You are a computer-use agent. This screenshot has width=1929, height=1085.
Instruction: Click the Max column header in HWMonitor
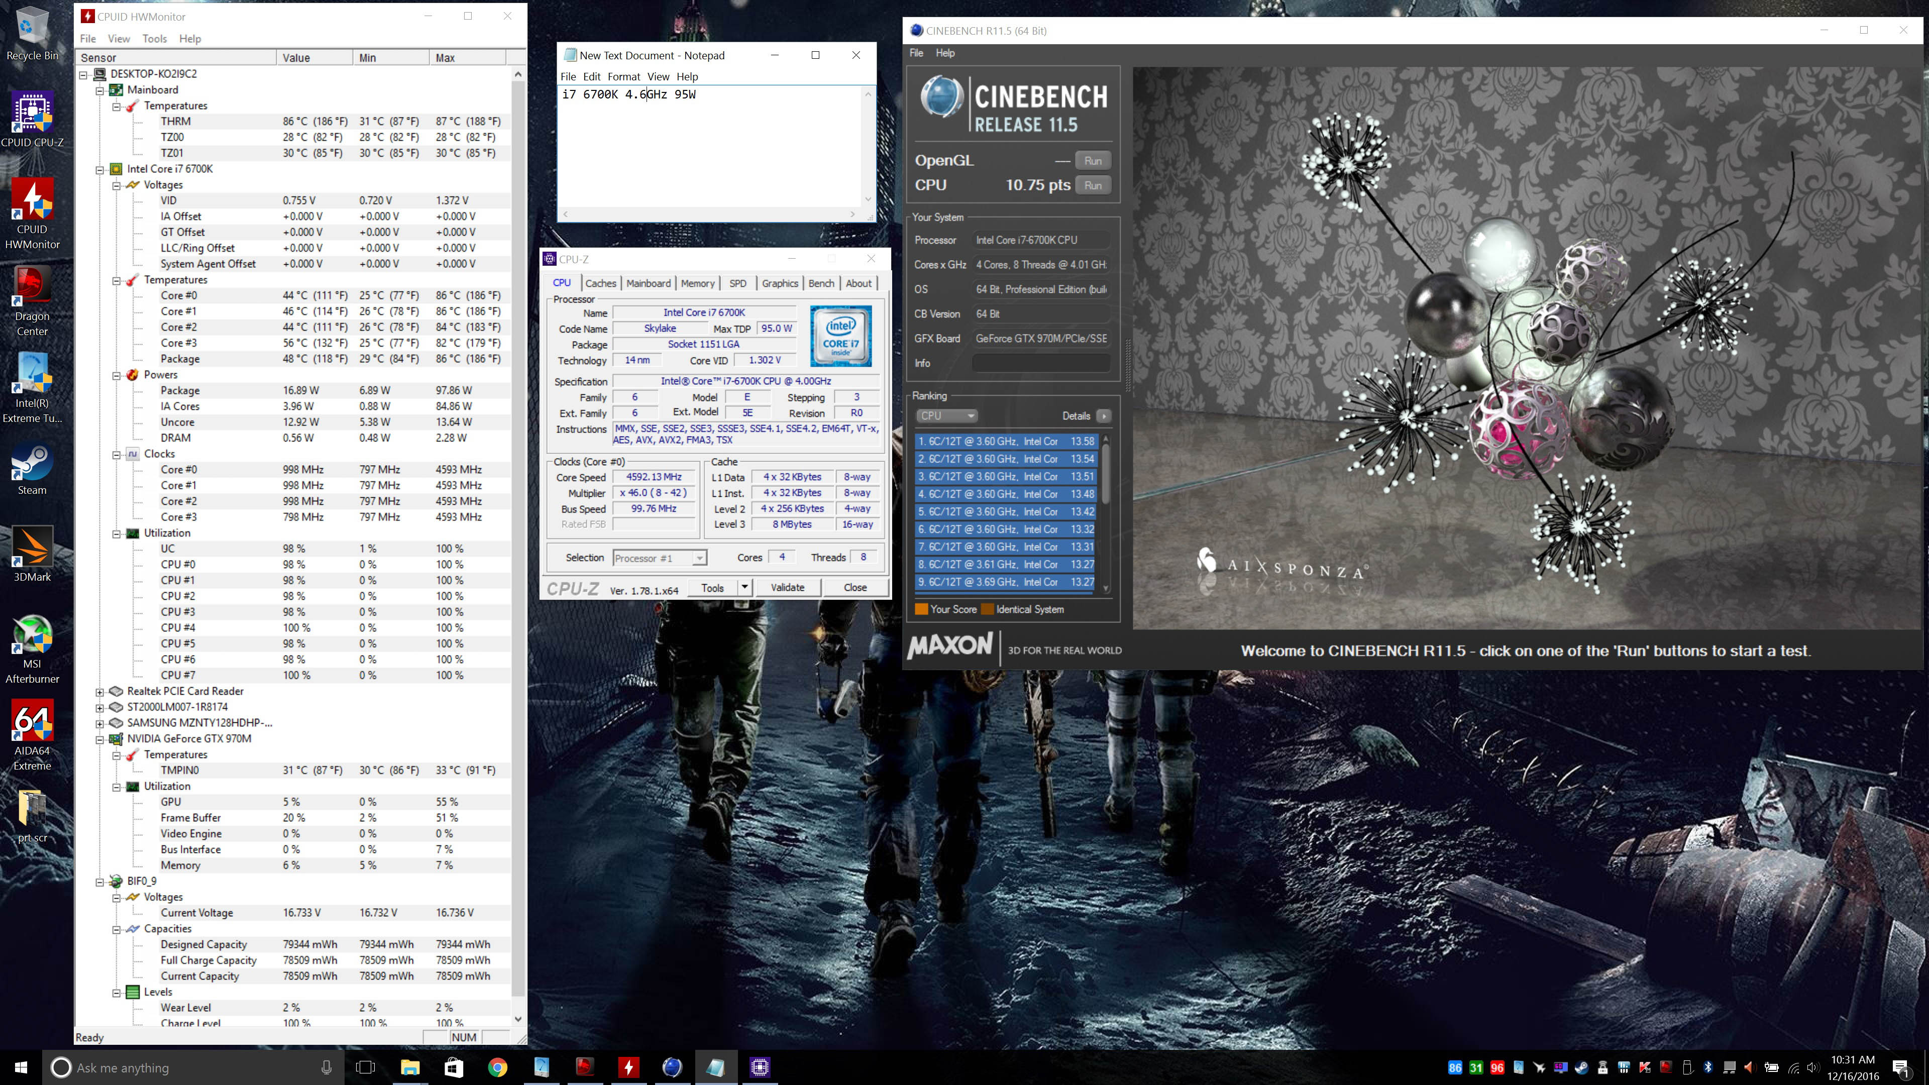[x=468, y=58]
